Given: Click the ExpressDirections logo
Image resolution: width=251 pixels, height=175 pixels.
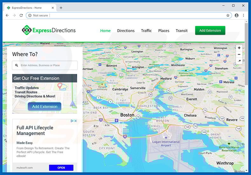Looking at the screenshot, I should tap(49, 30).
